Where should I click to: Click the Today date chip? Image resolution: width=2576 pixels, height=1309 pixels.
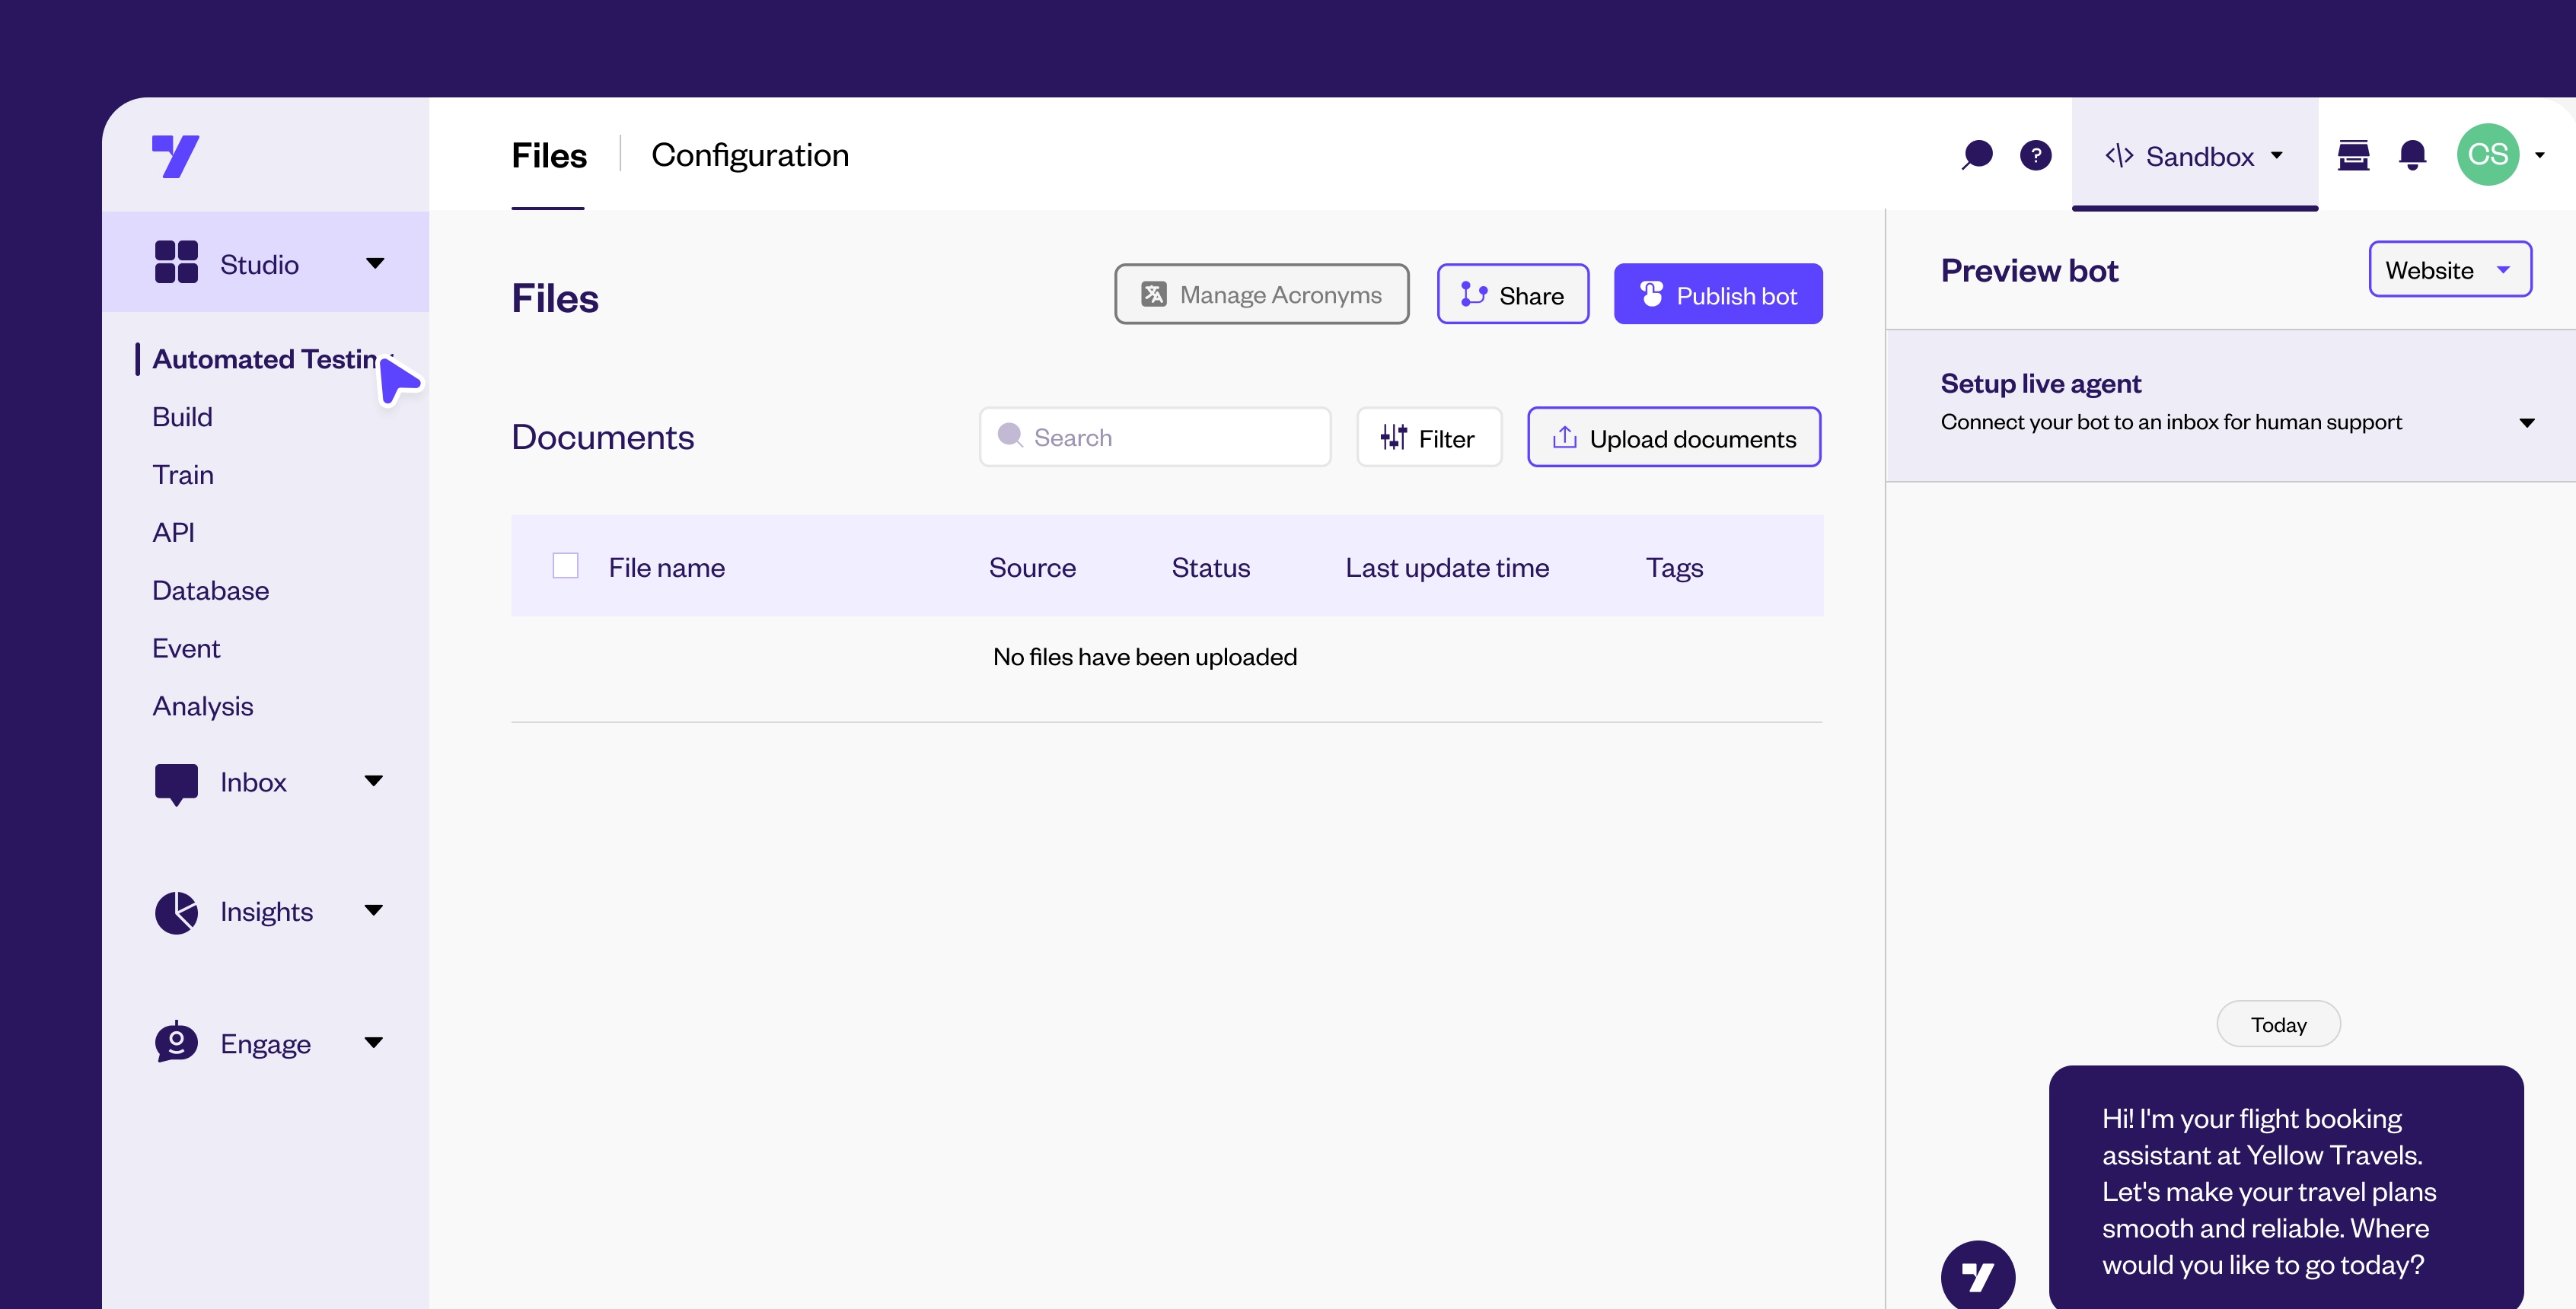[x=2278, y=1024]
